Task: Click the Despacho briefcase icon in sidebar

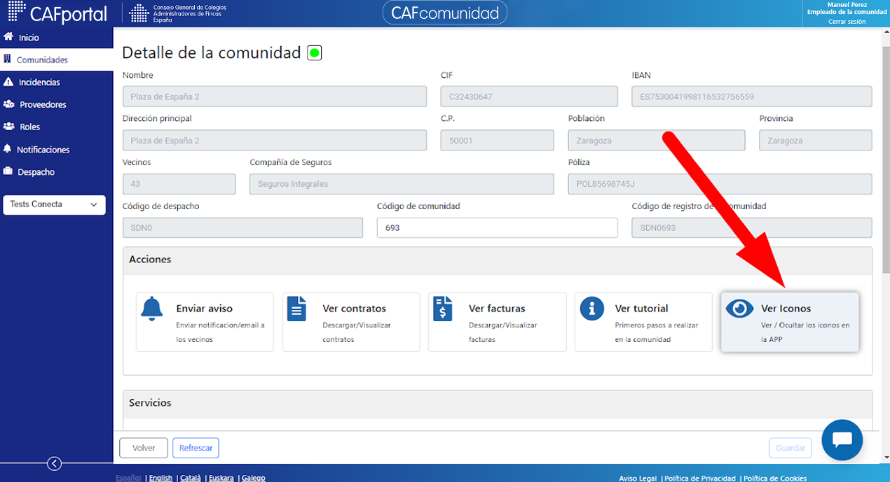Action: 8,171
